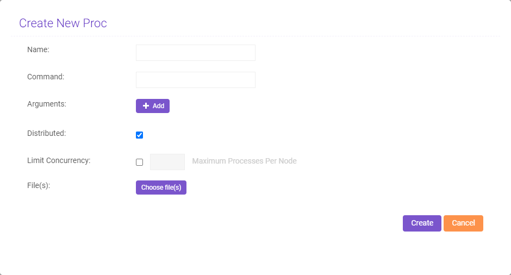Click the plus icon on the Add button
This screenshot has width=511, height=275.
(x=146, y=106)
